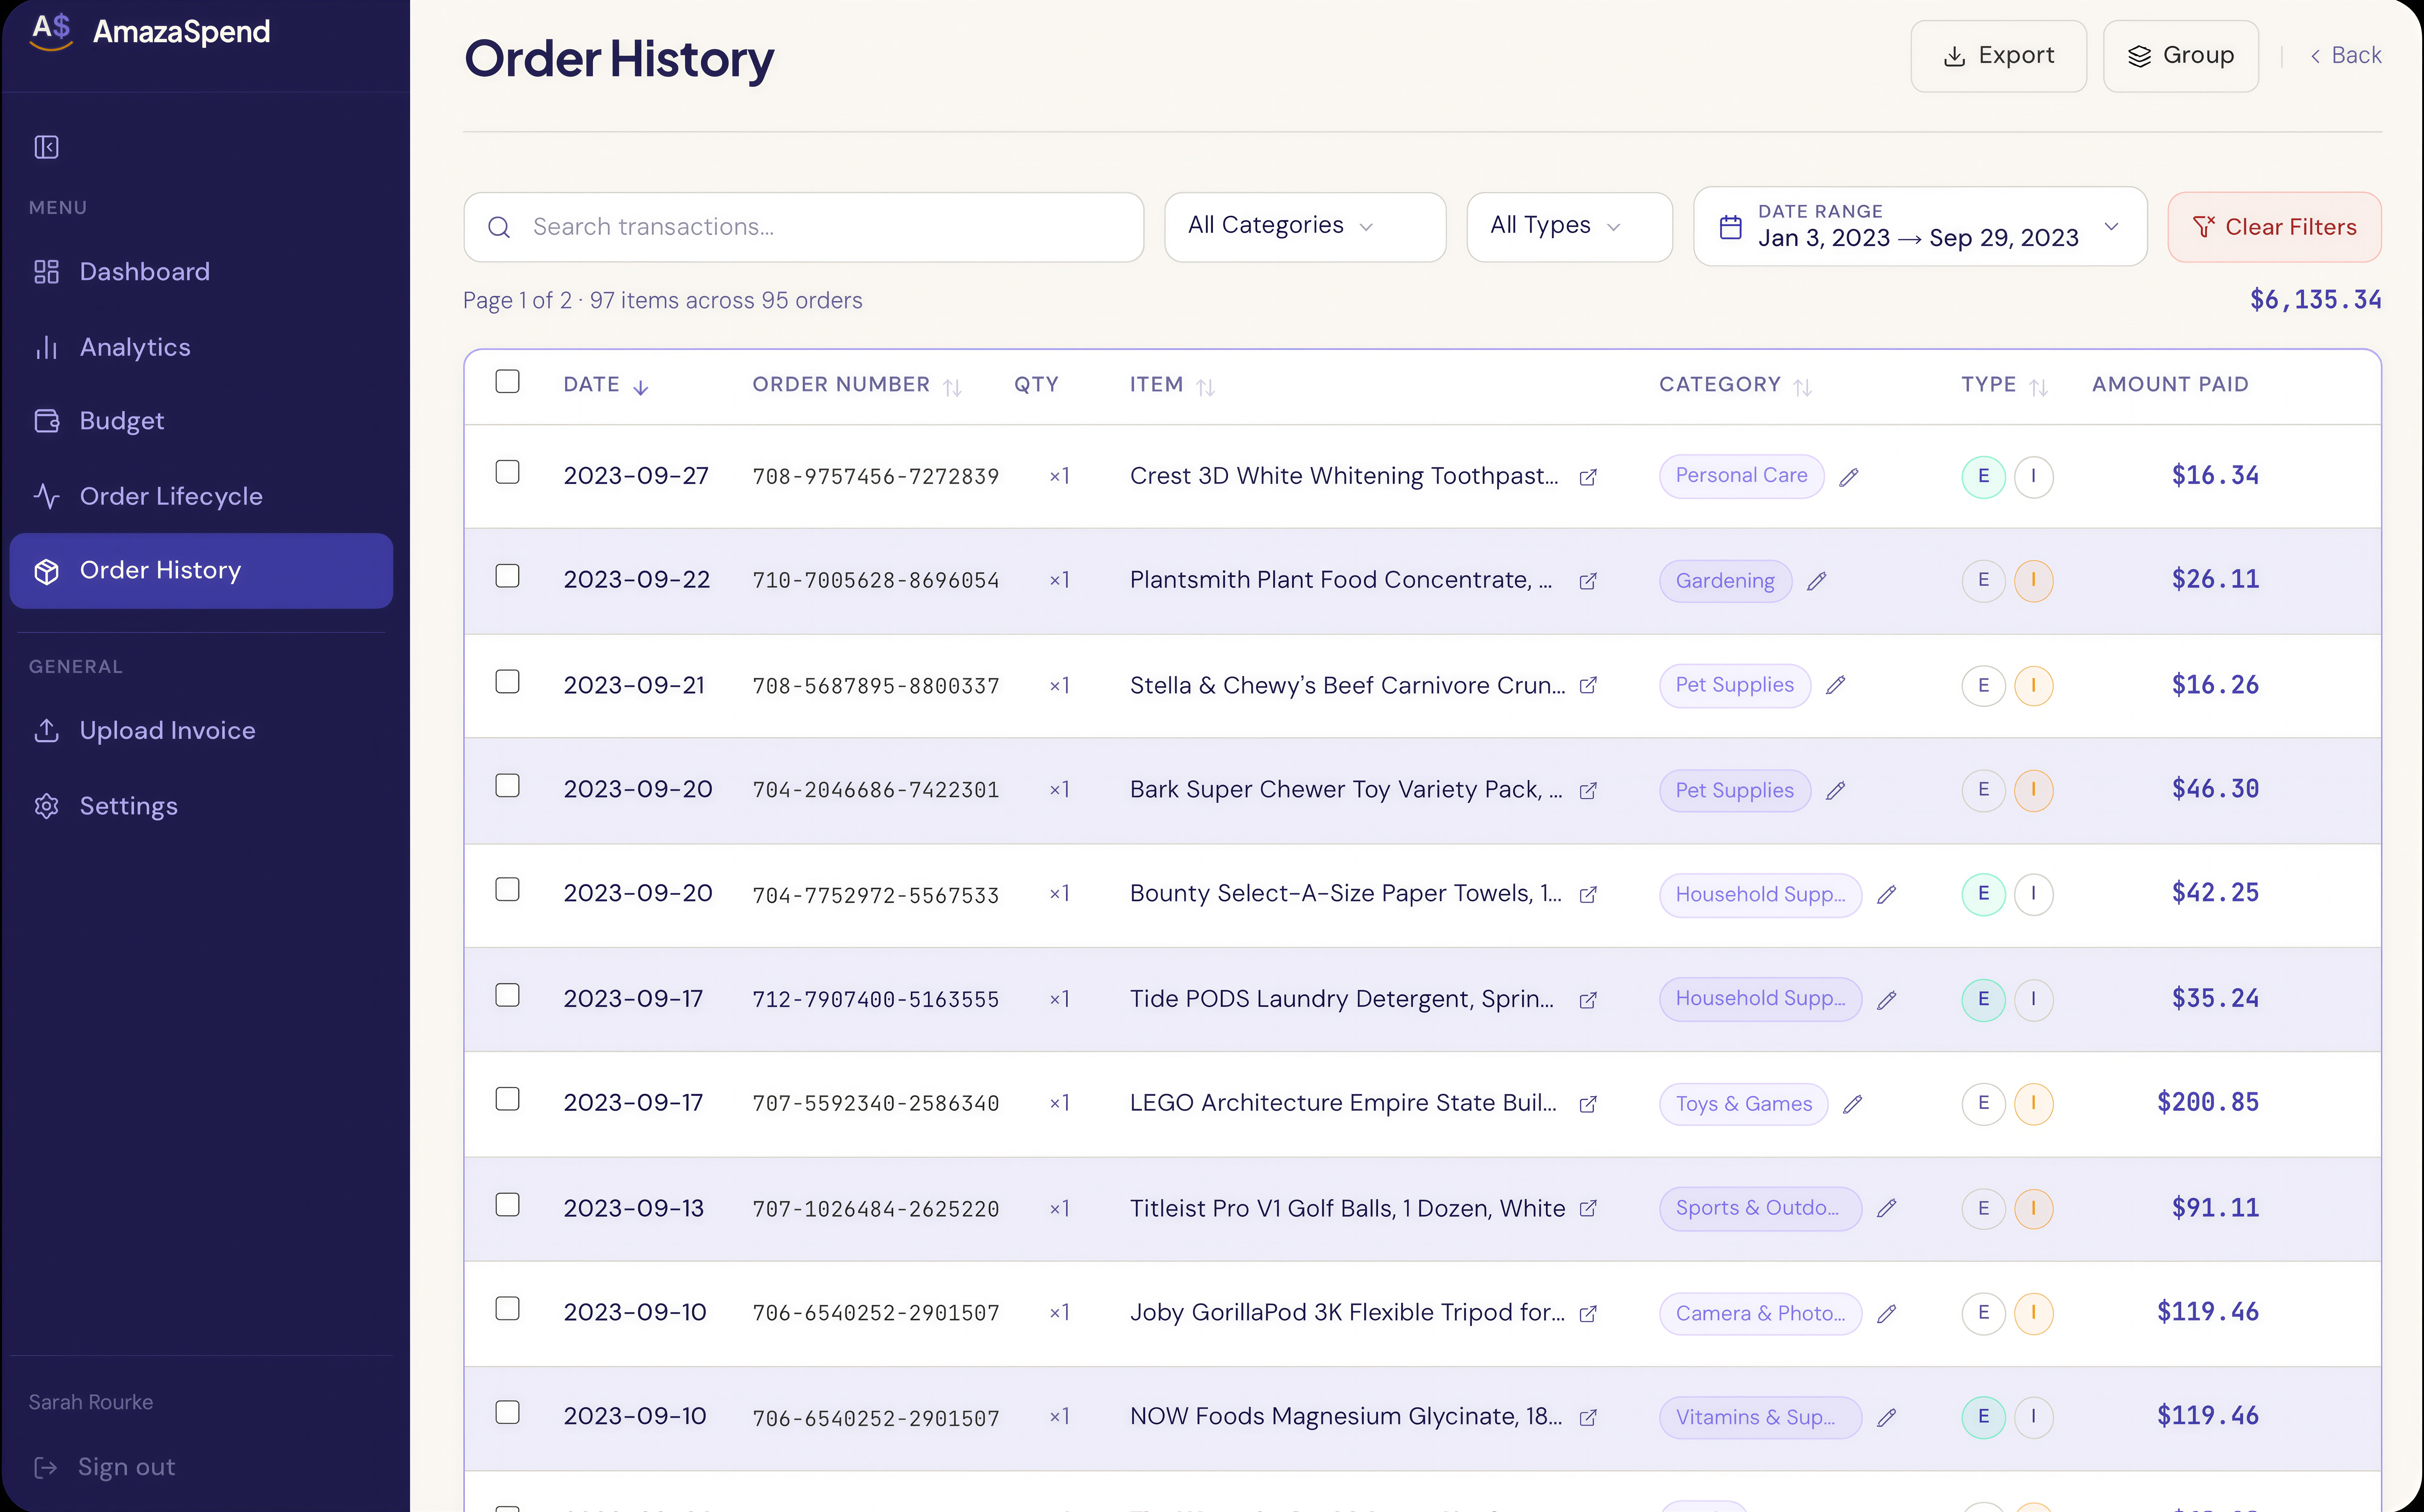This screenshot has width=2424, height=1512.
Task: Open external link for NOW Foods Magnesium
Action: (1588, 1418)
